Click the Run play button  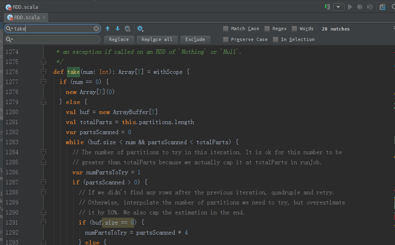[x=350, y=7]
